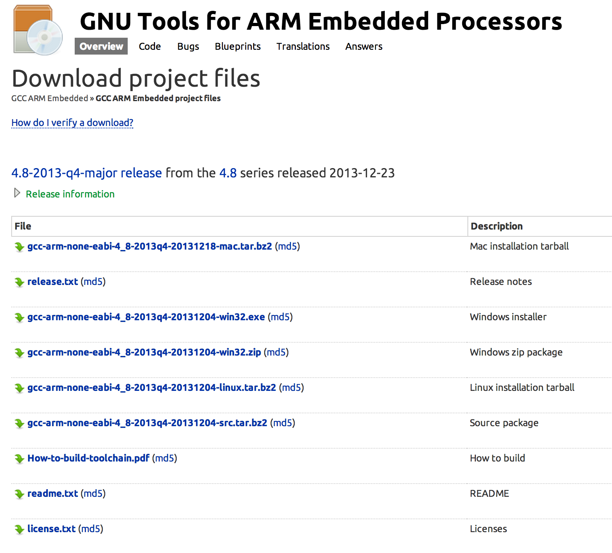Click download arrow icon beside mac.tar.bz2 file
This screenshot has height=553, width=612.
(19, 247)
